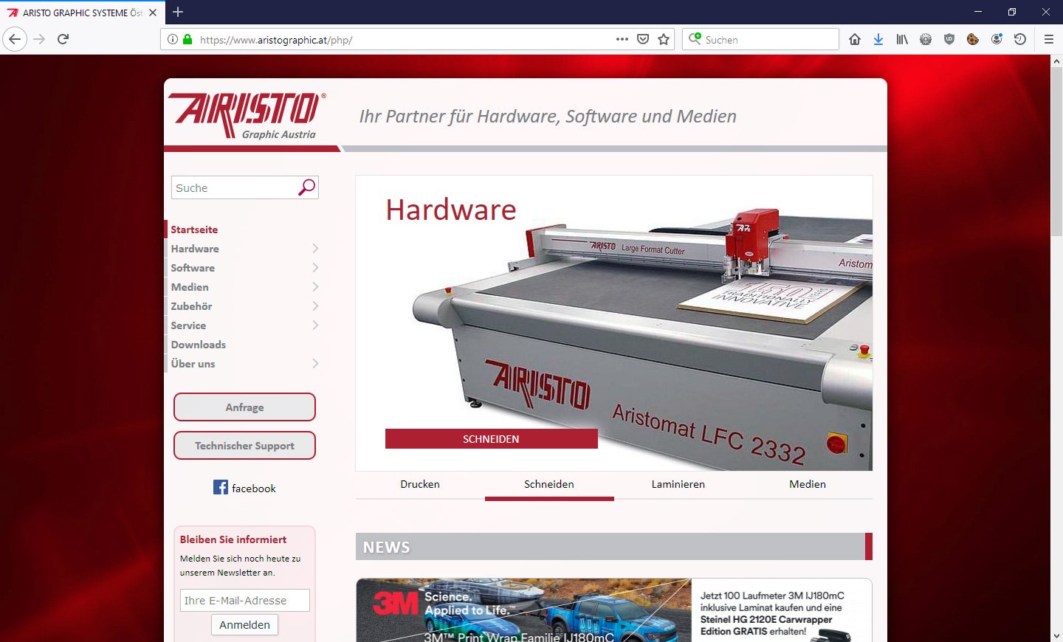
Task: Open the Library bookshelf icon
Action: point(902,39)
